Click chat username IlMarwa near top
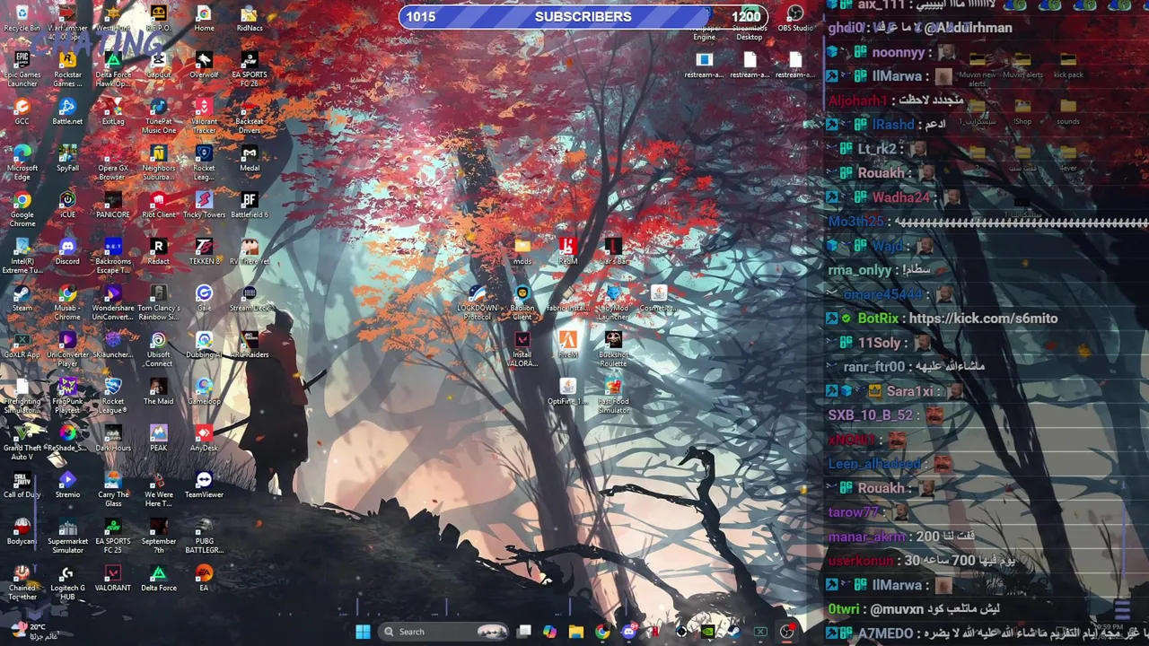 (x=897, y=76)
